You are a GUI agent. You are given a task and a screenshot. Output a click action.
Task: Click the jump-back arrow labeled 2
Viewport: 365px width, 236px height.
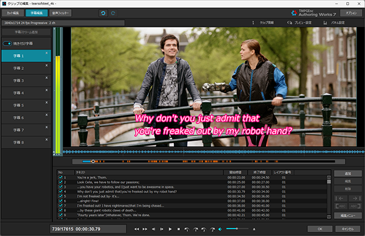point(204,229)
